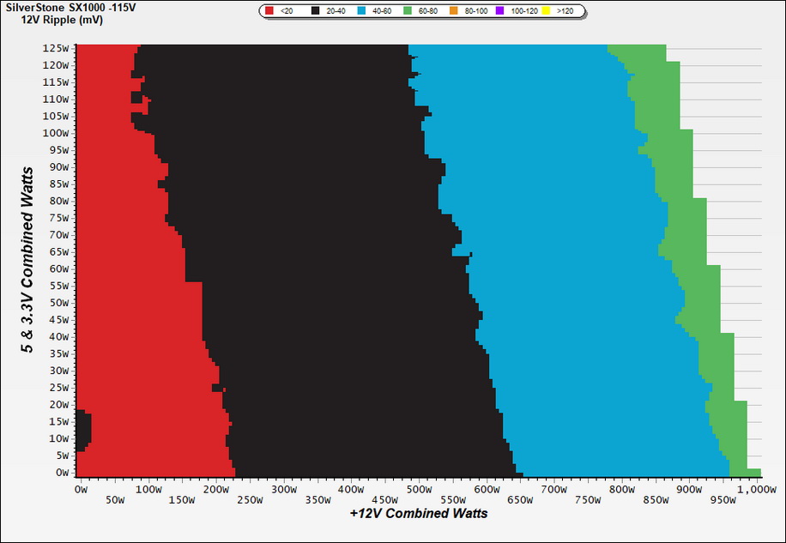Click the '500W' x-axis label
Viewport: 786px width, 543px height.
click(x=419, y=490)
